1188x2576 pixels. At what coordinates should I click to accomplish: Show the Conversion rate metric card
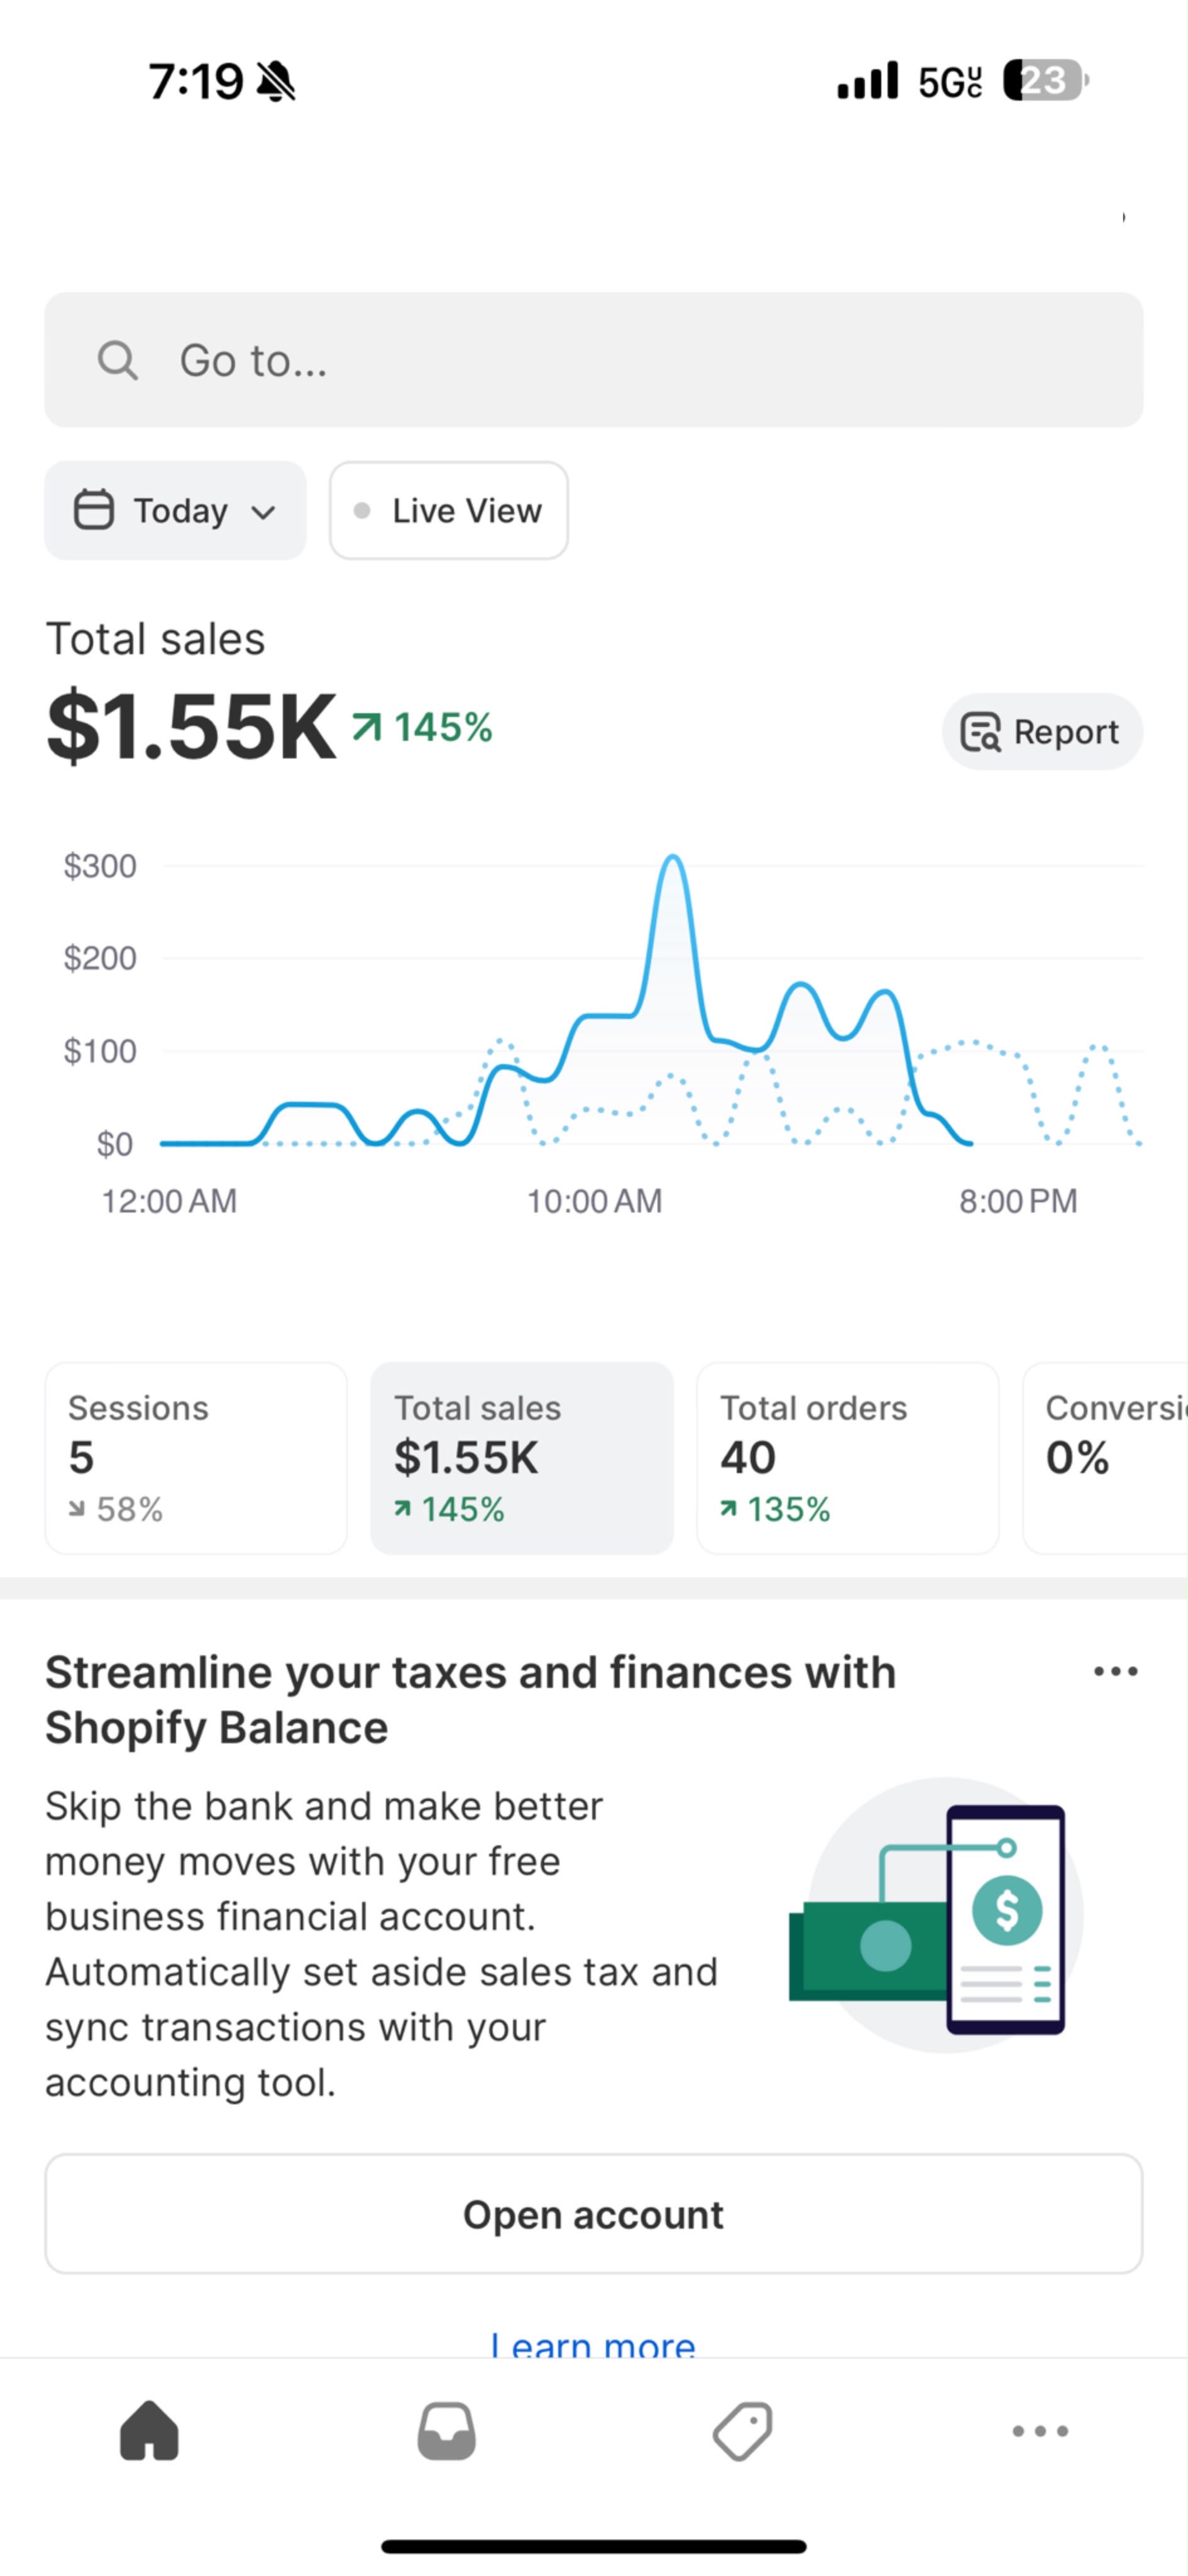tap(1105, 1458)
